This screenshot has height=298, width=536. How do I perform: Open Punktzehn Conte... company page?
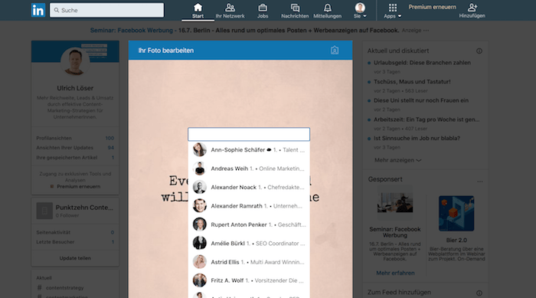pos(84,208)
